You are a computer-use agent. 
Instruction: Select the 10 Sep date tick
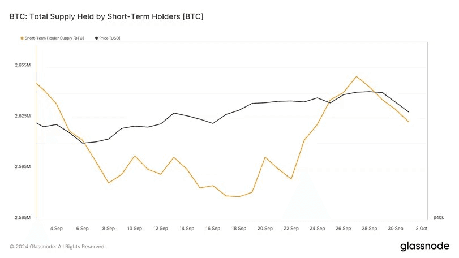(135, 229)
